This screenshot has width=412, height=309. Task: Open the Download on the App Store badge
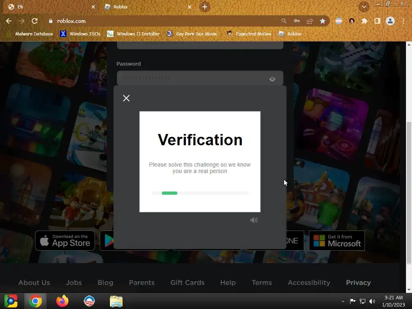point(65,241)
